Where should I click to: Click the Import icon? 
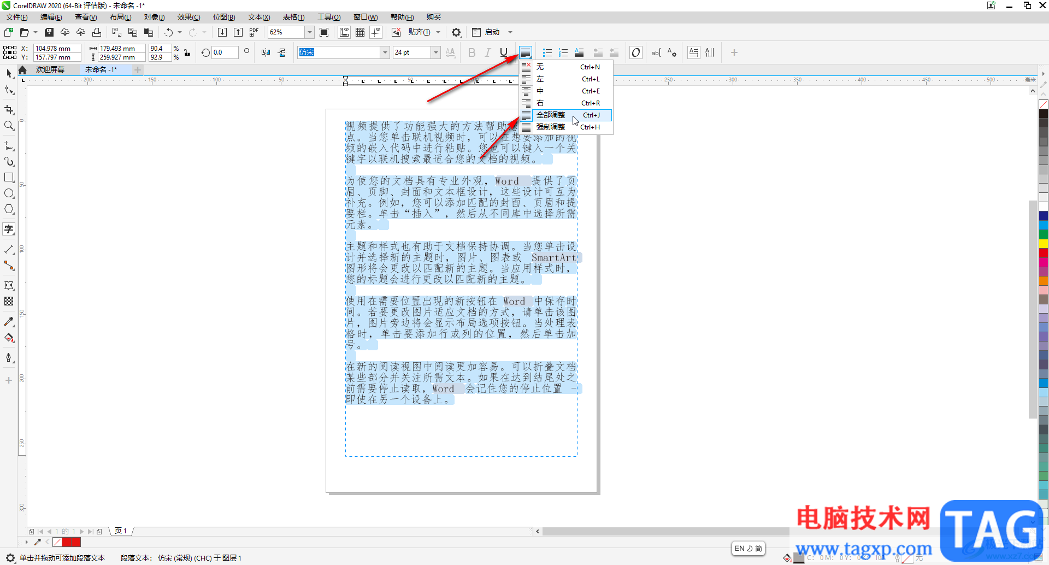tap(222, 32)
